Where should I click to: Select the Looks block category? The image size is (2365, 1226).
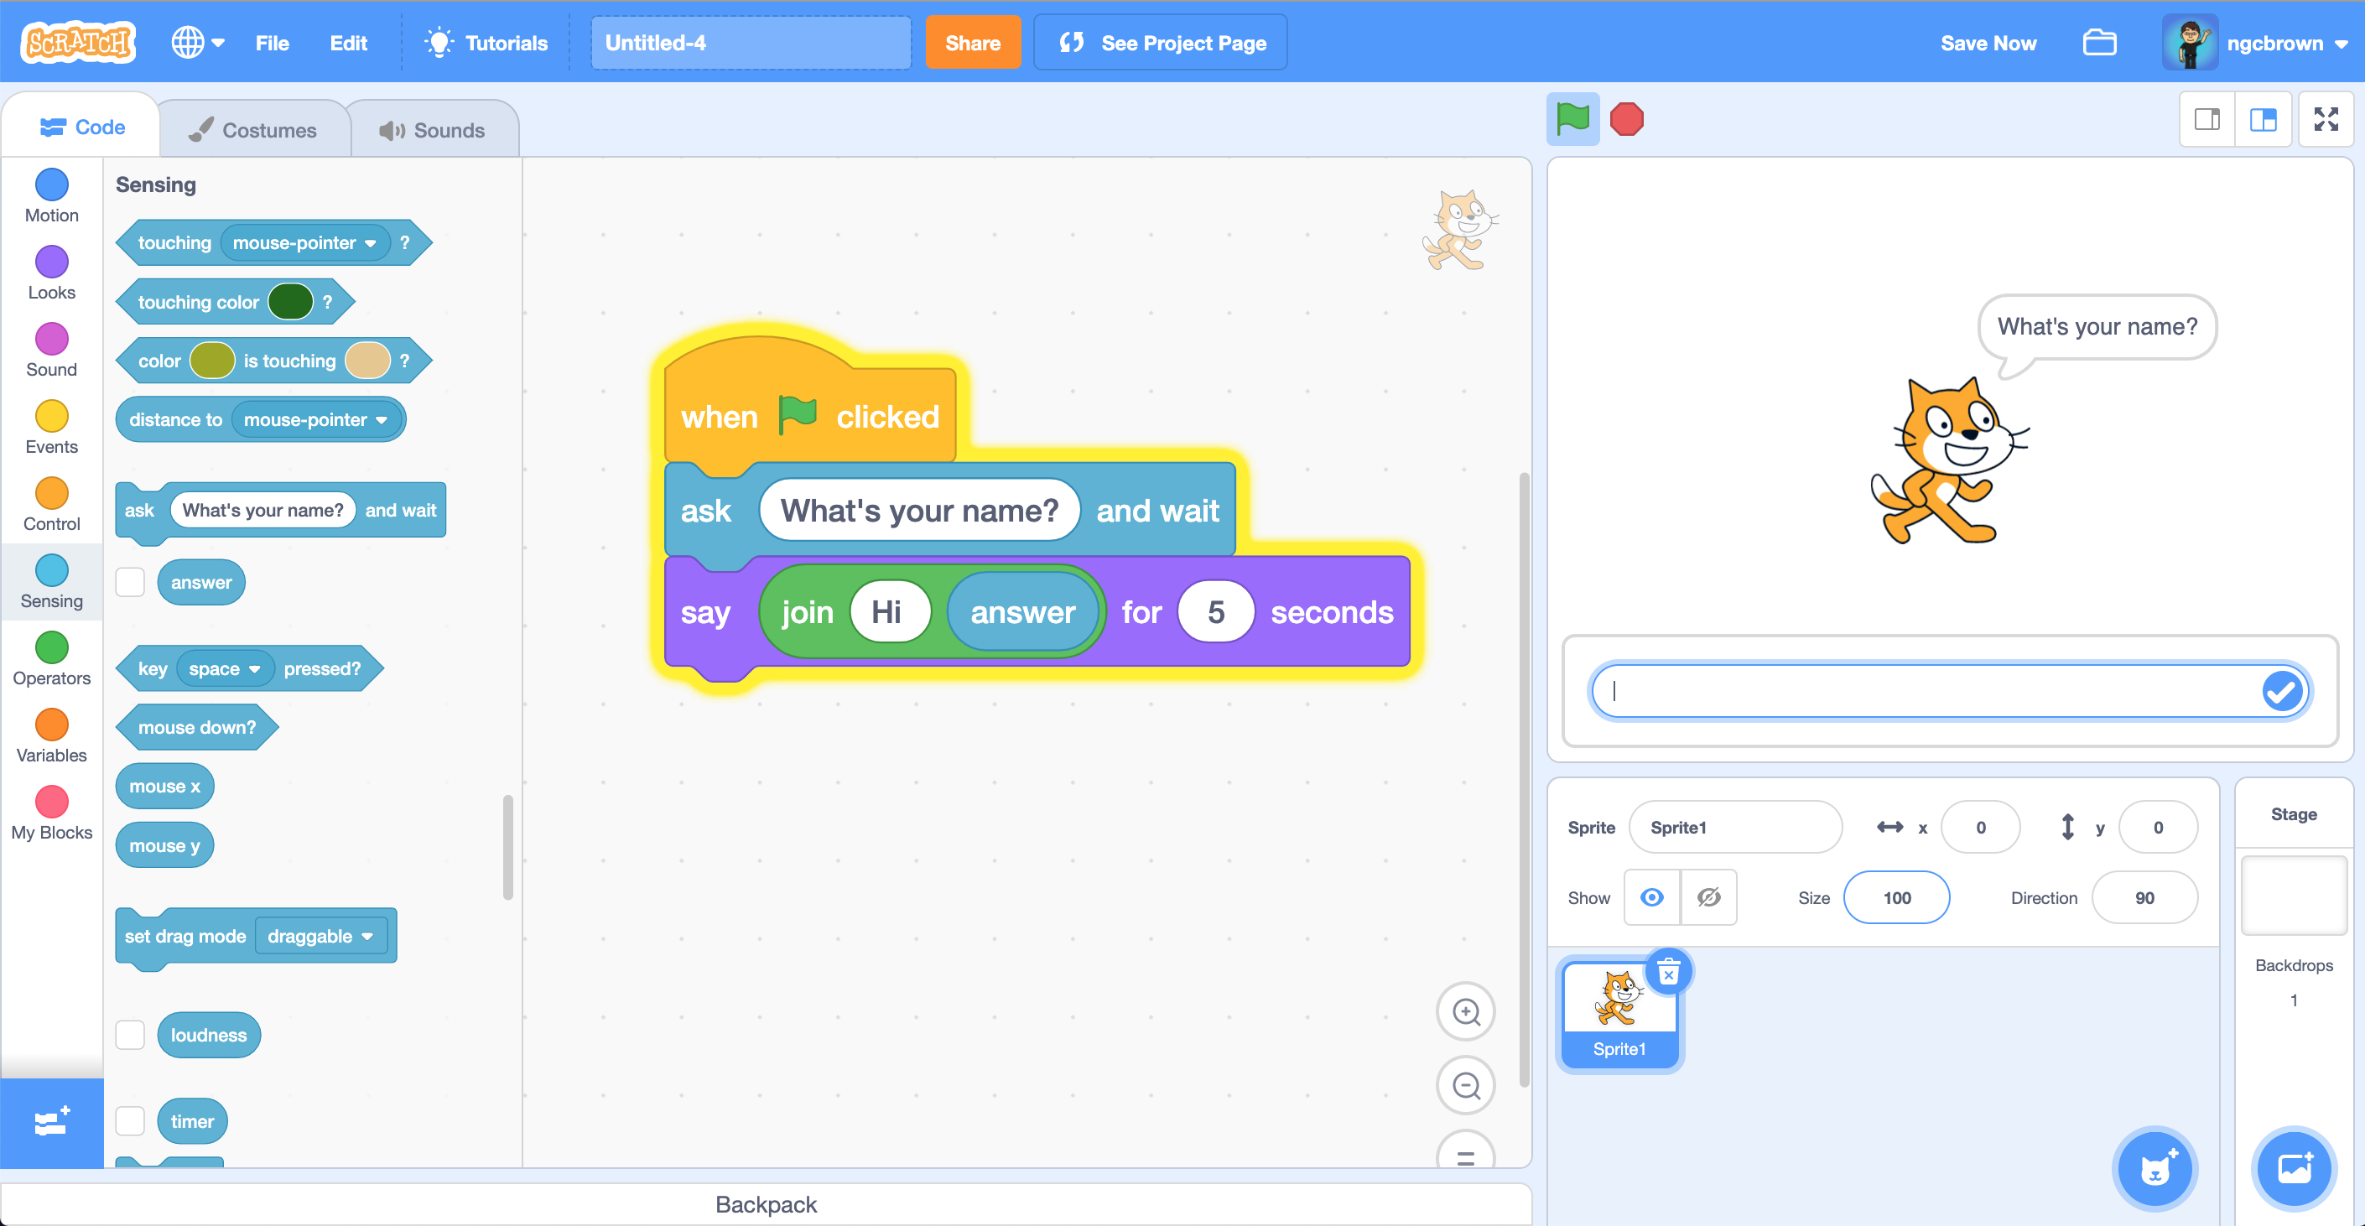[x=51, y=273]
